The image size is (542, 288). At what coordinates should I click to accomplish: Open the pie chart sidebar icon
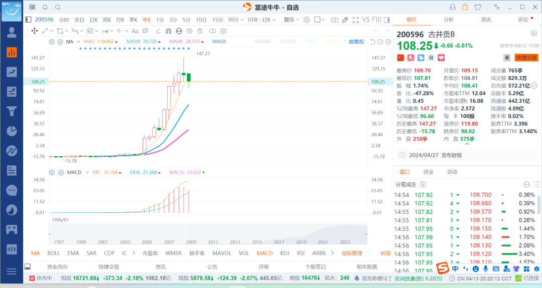12,131
